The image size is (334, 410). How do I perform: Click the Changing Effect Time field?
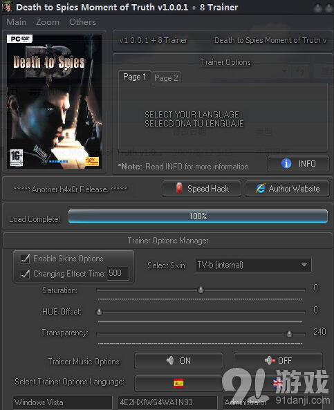tap(118, 274)
